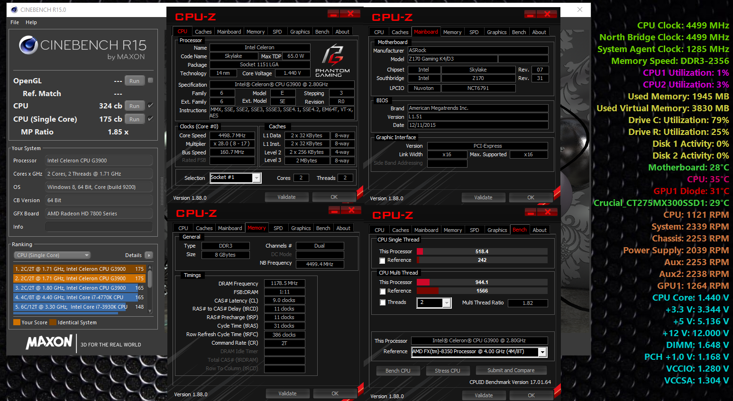Click the Phantom Gaming logo in the CPU-Z CPU window
This screenshot has height=401, width=733.
(x=332, y=60)
